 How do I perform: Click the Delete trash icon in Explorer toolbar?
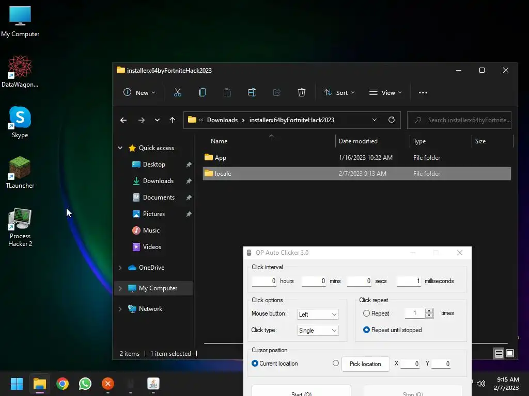[302, 93]
